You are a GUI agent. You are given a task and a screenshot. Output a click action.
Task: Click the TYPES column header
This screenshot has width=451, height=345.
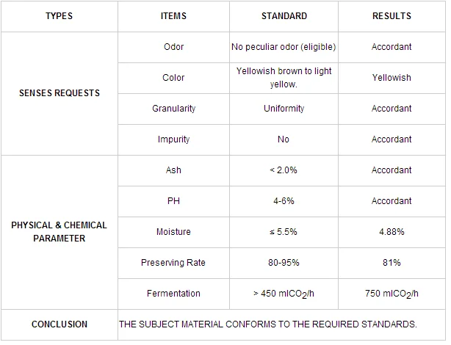point(59,16)
